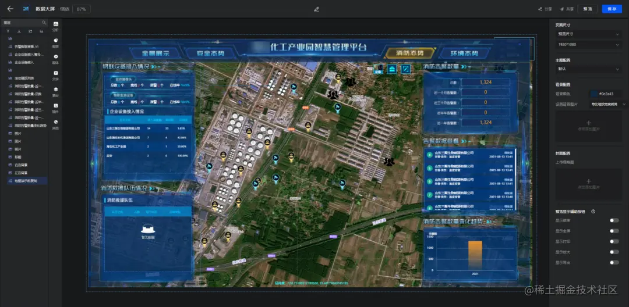Click the move-layer-down-one icon
Viewport: 629px width, 307px height.
click(41, 31)
